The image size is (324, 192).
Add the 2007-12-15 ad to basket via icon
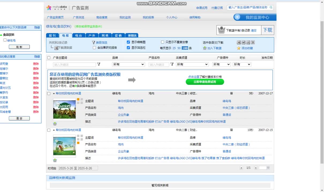click(x=55, y=160)
